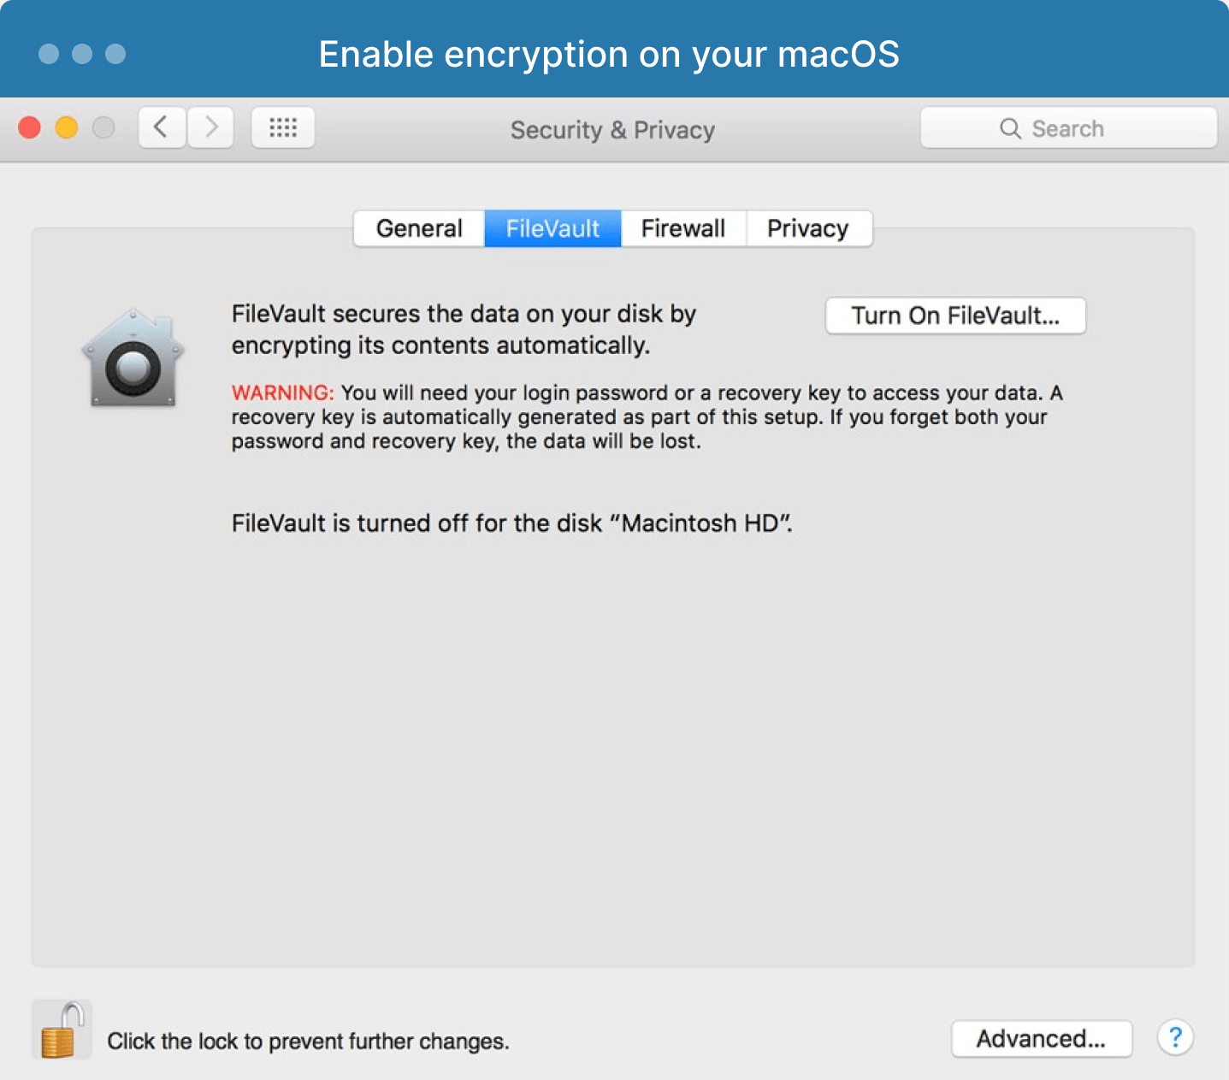Click the forward navigation arrow
Image resolution: width=1229 pixels, height=1080 pixels.
pyautogui.click(x=210, y=127)
